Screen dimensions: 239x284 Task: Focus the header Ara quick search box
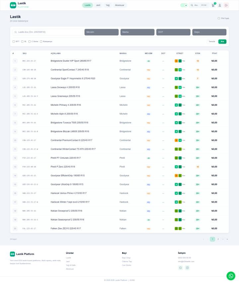(199, 5)
